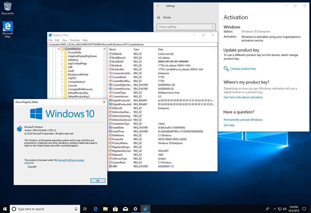311x213 pixels.
Task: Open the Favorites menu
Action: point(75,40)
